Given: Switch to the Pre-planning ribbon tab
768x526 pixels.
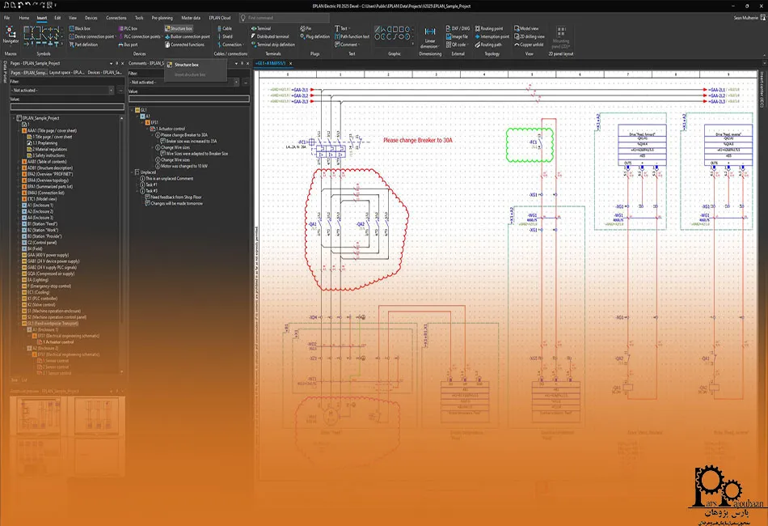Looking at the screenshot, I should coord(162,17).
